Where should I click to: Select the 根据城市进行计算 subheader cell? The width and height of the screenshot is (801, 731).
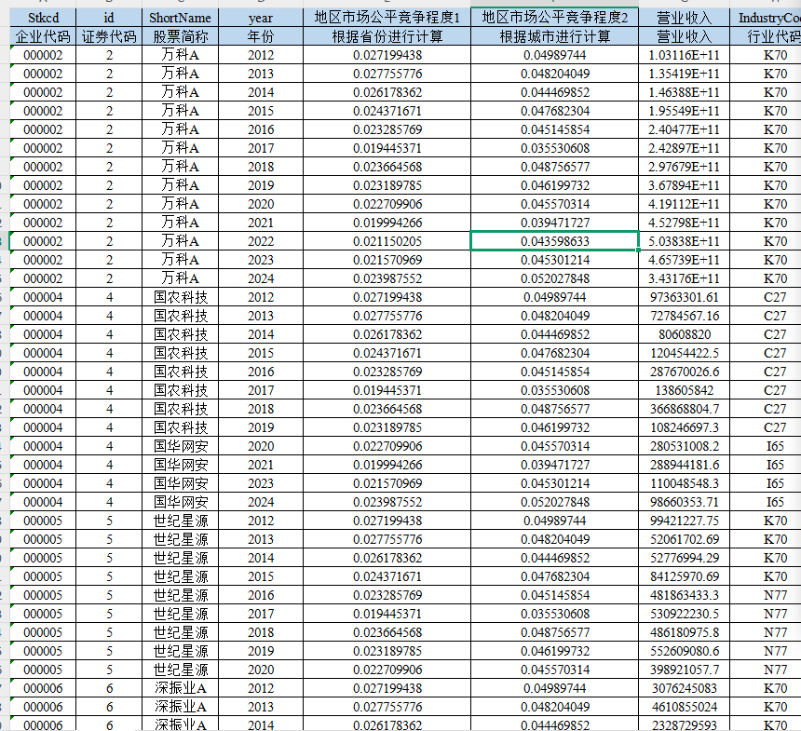click(554, 36)
